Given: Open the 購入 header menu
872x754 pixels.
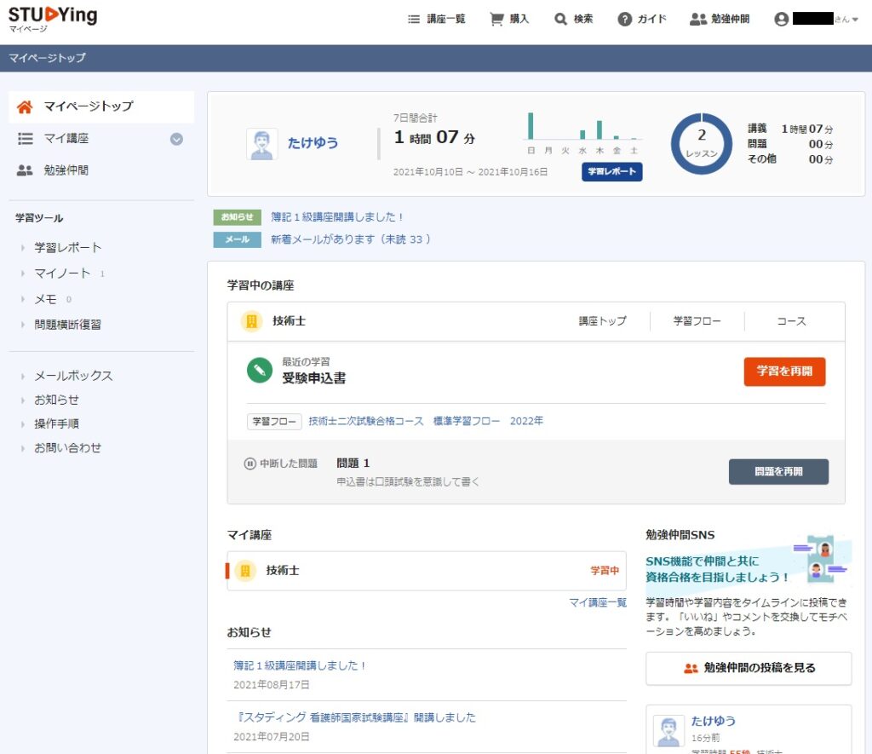Looking at the screenshot, I should click(509, 20).
